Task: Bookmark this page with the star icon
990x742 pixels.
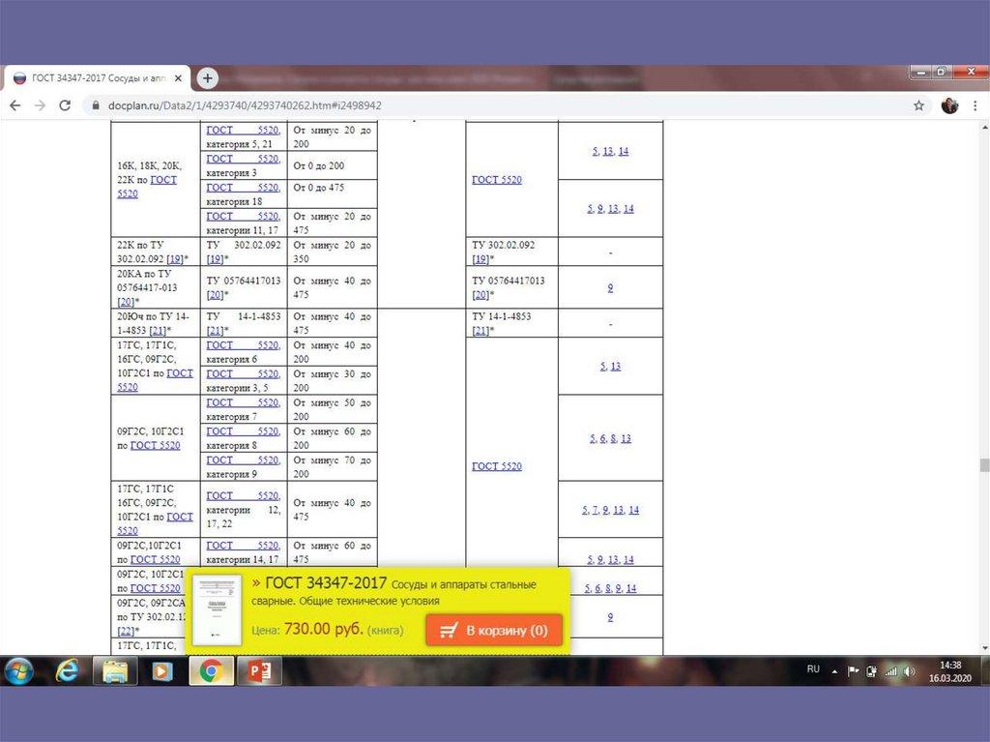Action: (918, 105)
